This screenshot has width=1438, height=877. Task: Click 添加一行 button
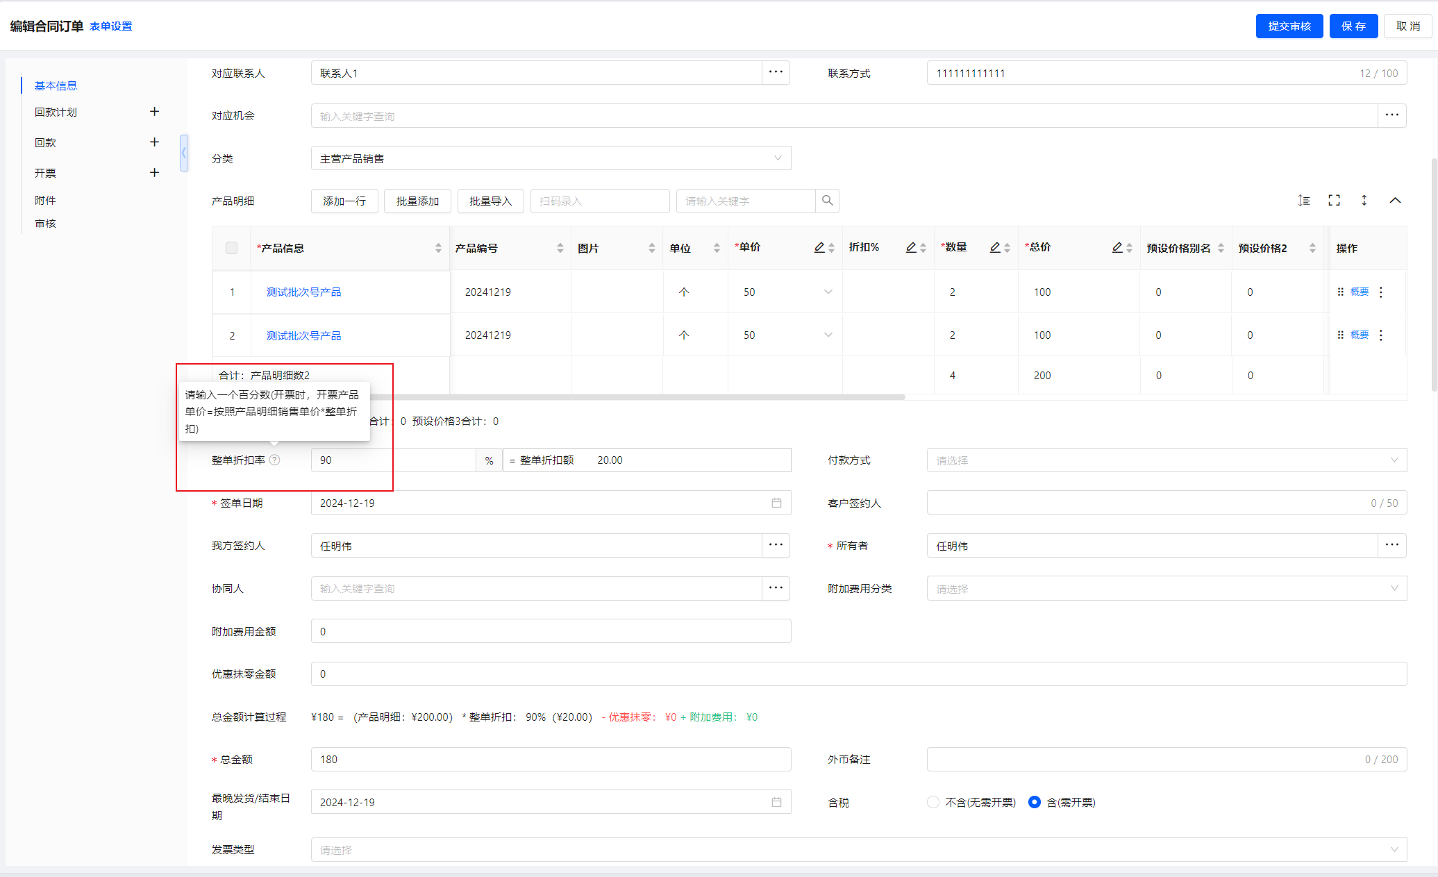344,201
